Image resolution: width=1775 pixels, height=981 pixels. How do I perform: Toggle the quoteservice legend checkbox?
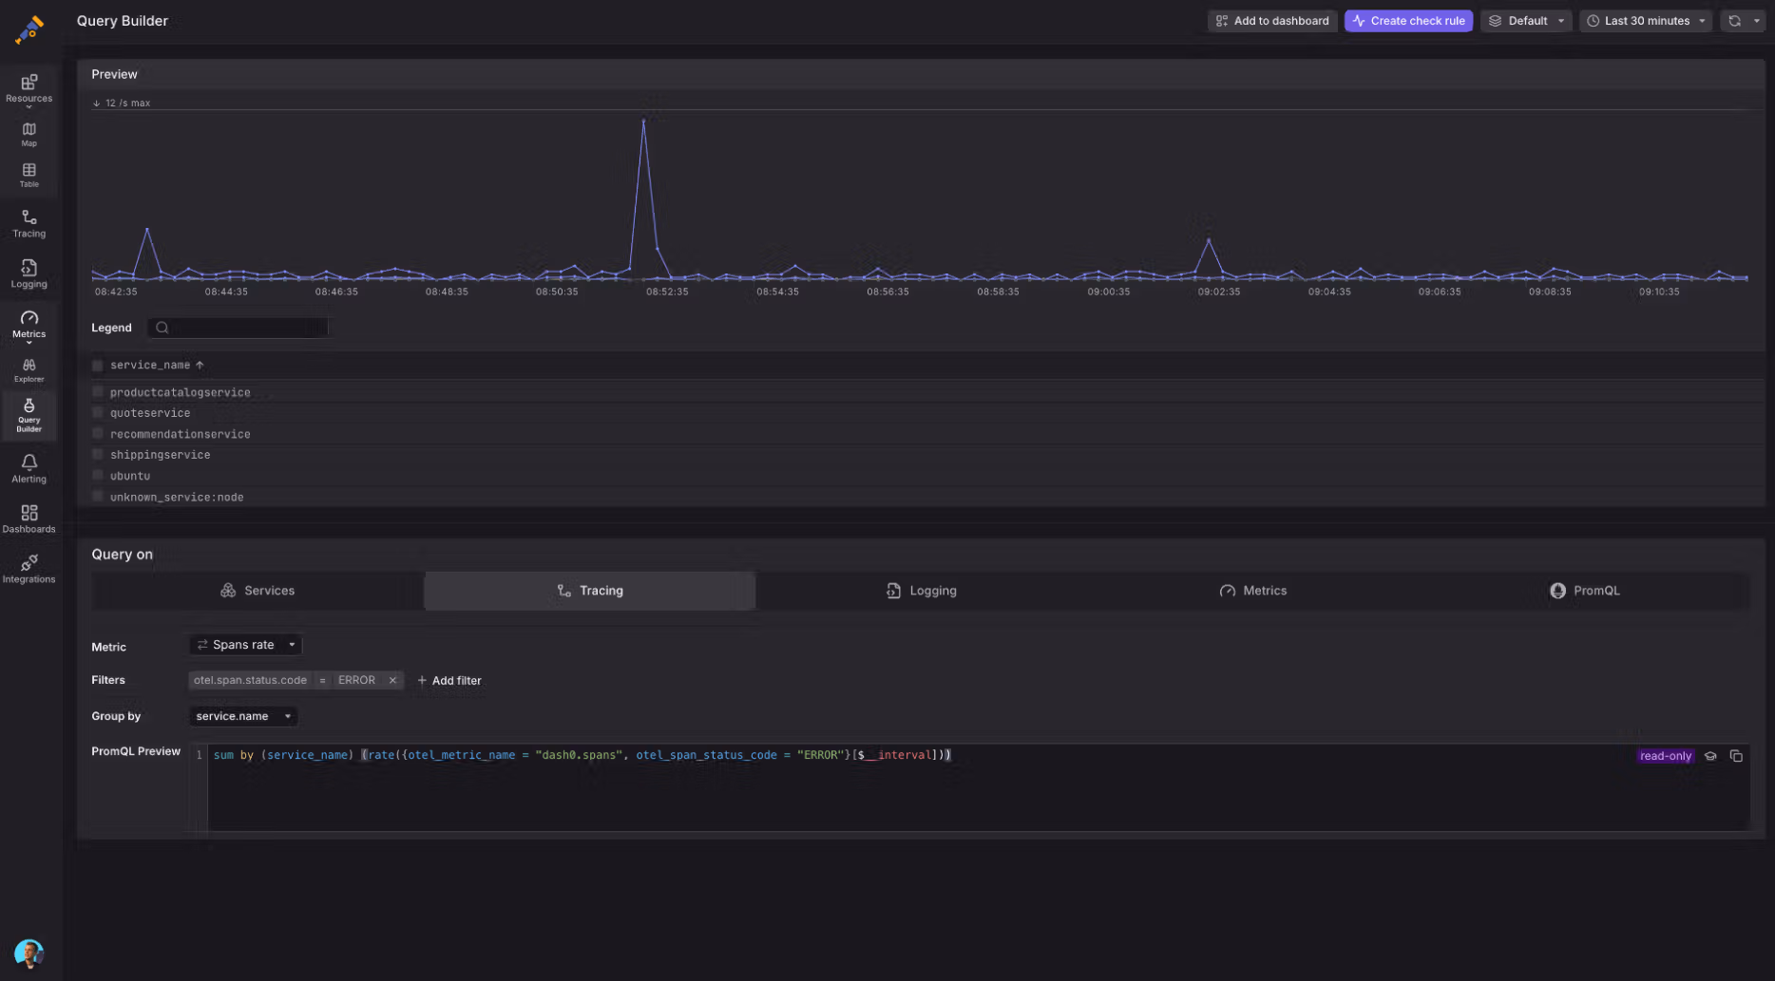point(98,413)
